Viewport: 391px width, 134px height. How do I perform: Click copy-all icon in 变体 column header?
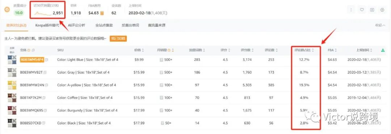[33, 50]
